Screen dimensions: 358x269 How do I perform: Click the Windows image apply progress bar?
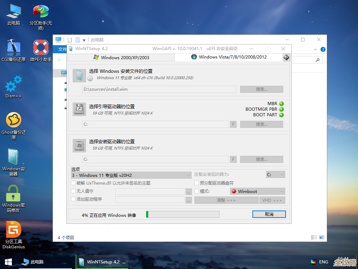(x=182, y=214)
